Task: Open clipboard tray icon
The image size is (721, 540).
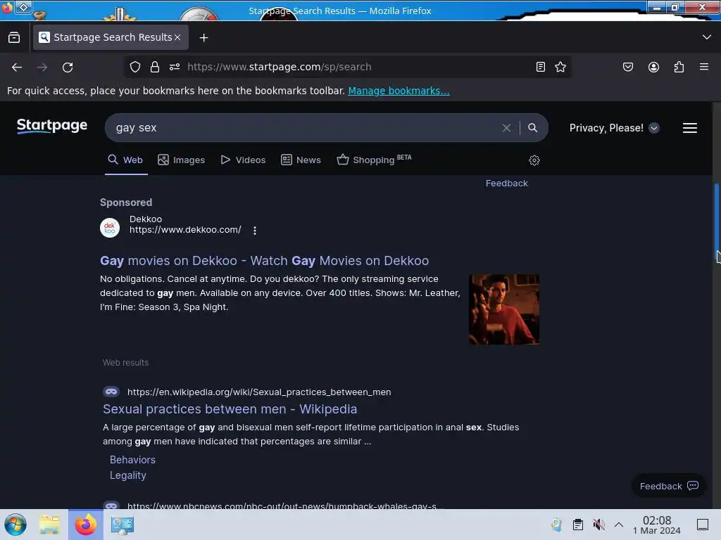Action: 577,525
